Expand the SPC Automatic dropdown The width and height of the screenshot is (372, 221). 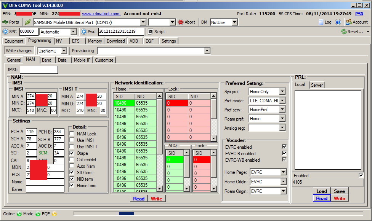pos(74,32)
